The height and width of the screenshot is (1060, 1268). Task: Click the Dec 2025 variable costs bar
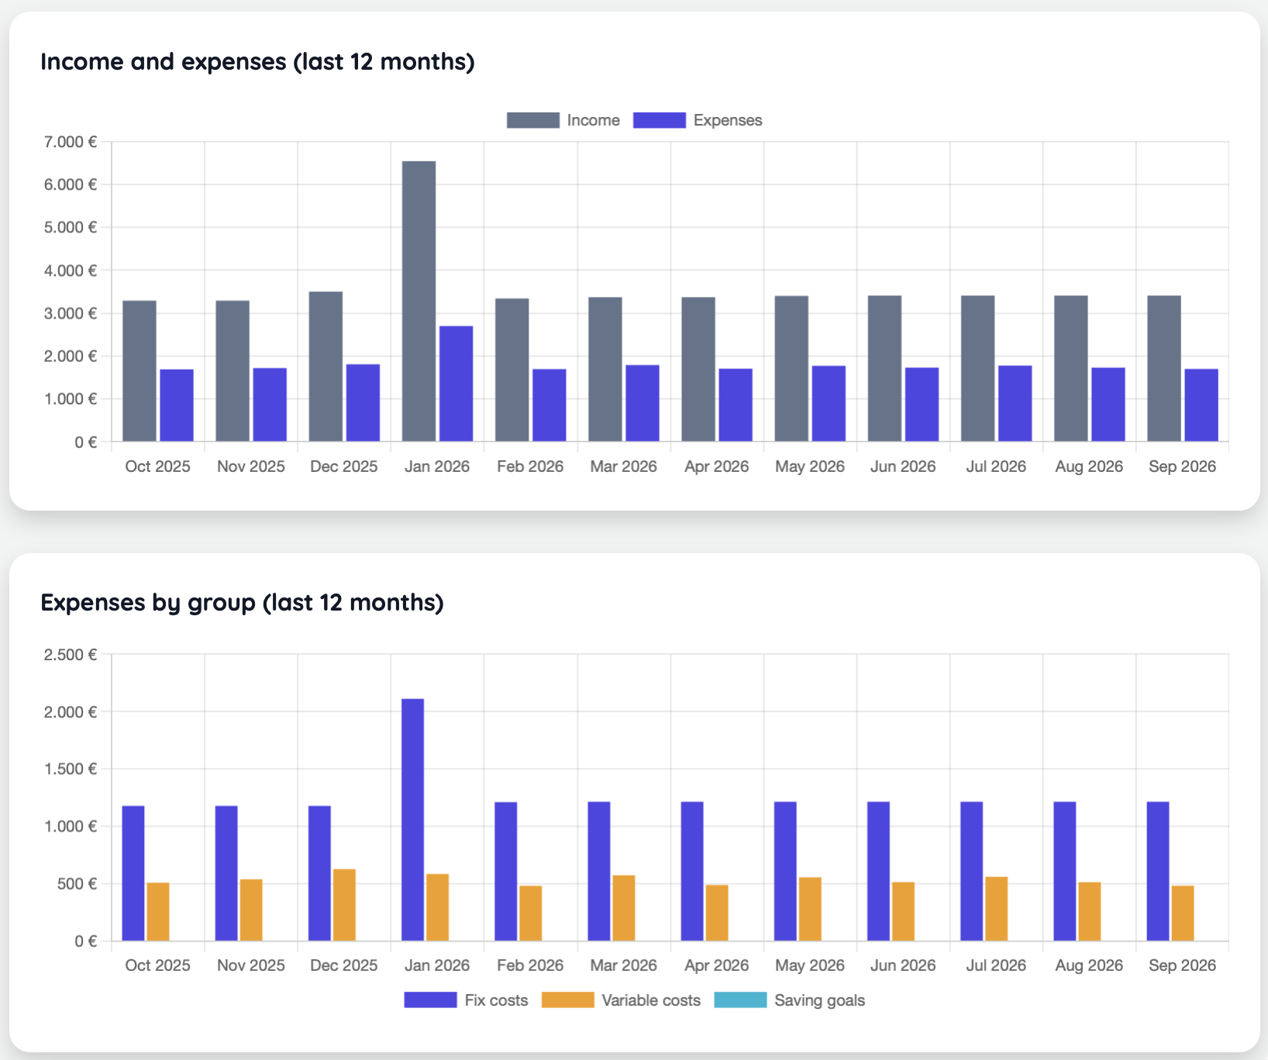click(x=344, y=905)
